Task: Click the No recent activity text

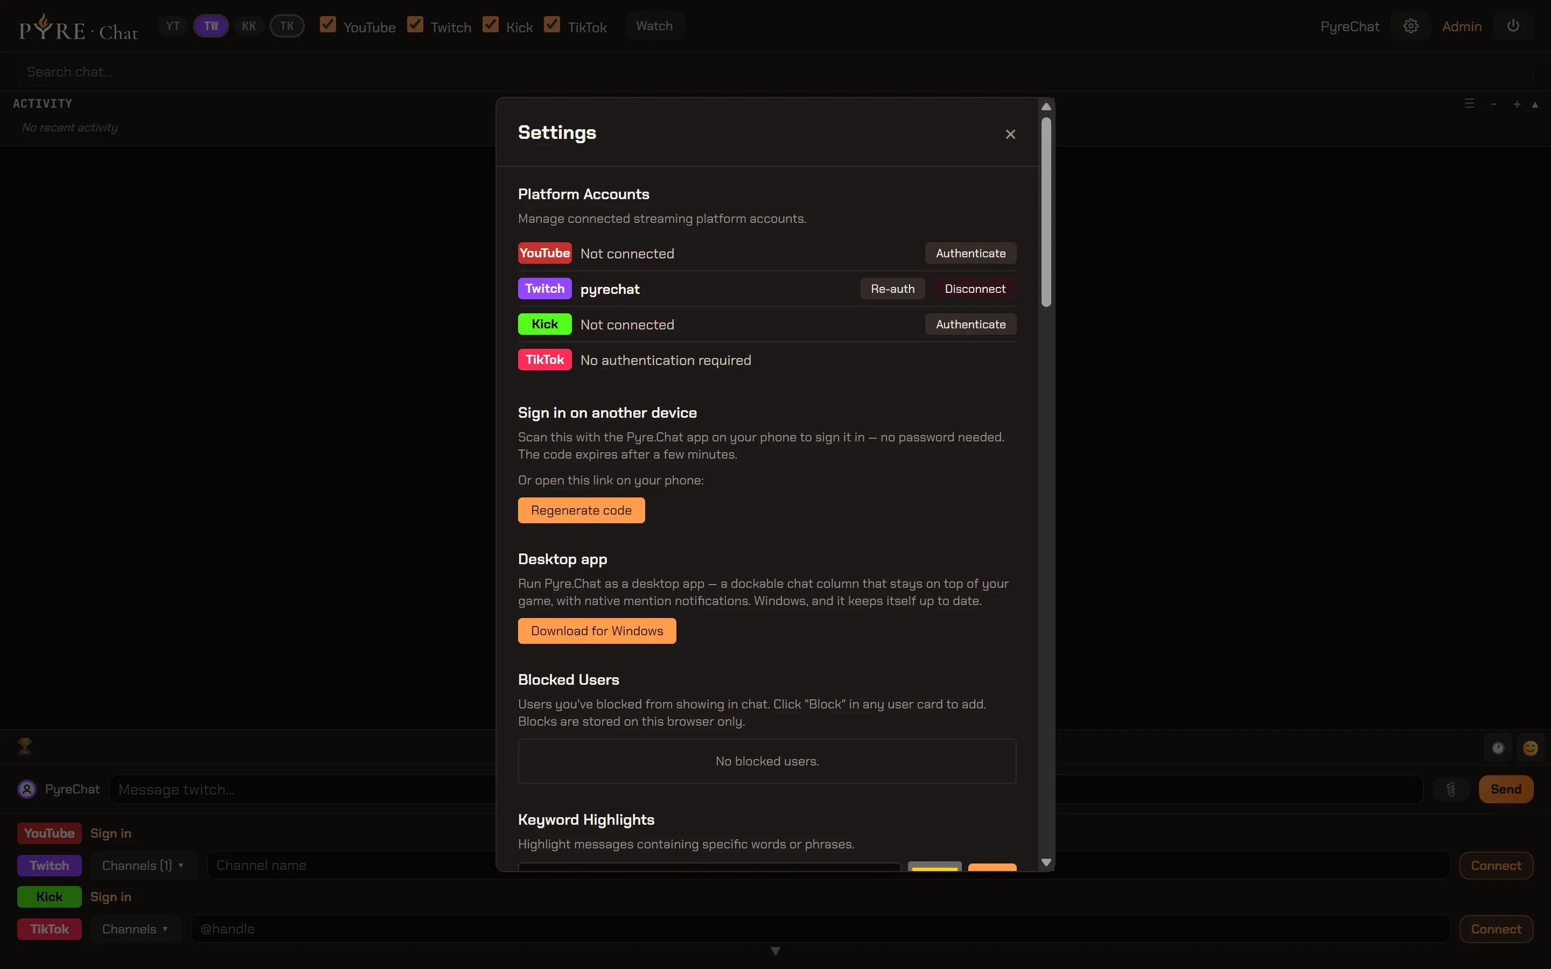Action: point(70,128)
